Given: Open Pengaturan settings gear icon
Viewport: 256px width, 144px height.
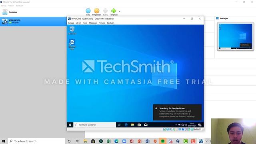Looking at the screenshot, I should point(97,11).
